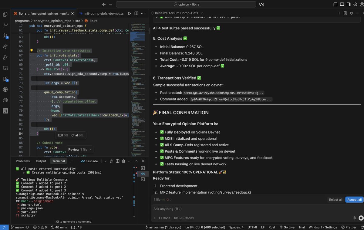The height and width of the screenshot is (230, 364).
Task: Synchronize changes icon in status bar
Action: tap(27, 227)
